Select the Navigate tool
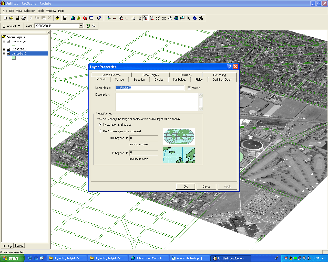 (108, 18)
